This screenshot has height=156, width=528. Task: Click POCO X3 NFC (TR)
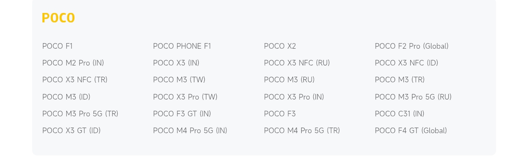tap(75, 80)
